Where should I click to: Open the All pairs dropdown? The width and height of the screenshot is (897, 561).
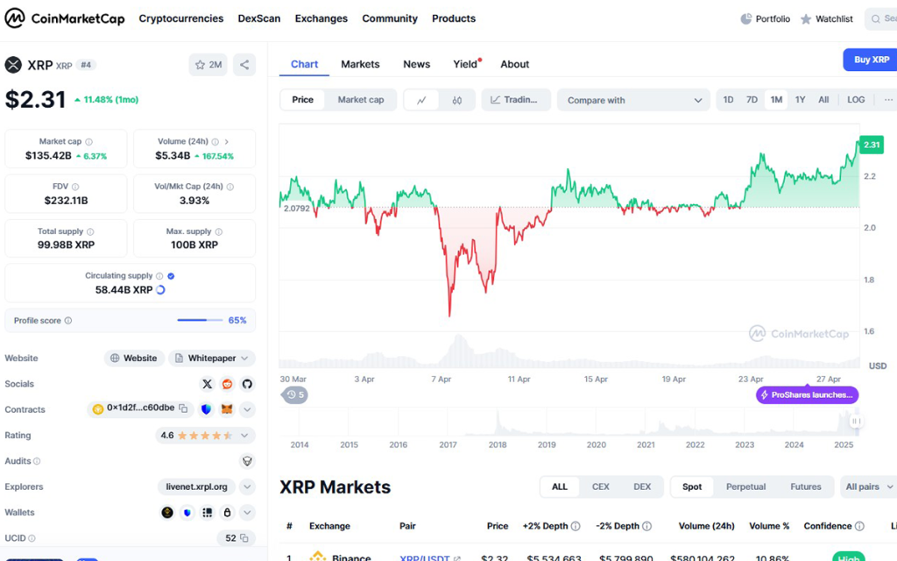(868, 486)
